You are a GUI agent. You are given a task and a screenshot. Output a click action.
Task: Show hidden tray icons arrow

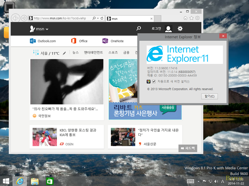pyautogui.click(x=198, y=181)
